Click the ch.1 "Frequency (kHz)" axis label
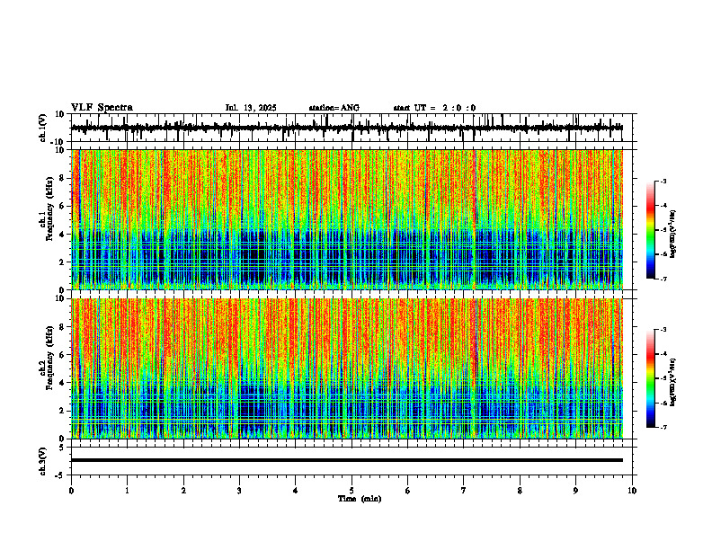Screen dimensions: 712x550 pyautogui.click(x=49, y=208)
